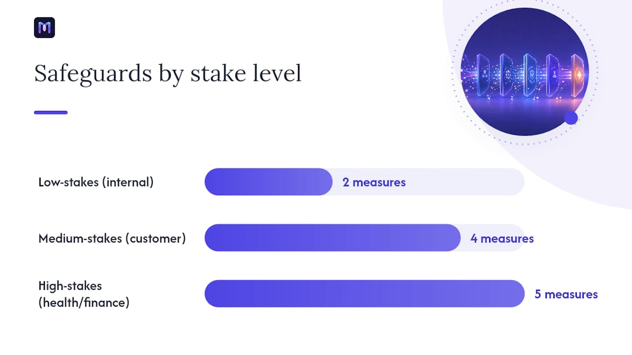Select the "Medium-stakes (customer)" label
Viewport: 632px width, 355px height.
pos(112,238)
